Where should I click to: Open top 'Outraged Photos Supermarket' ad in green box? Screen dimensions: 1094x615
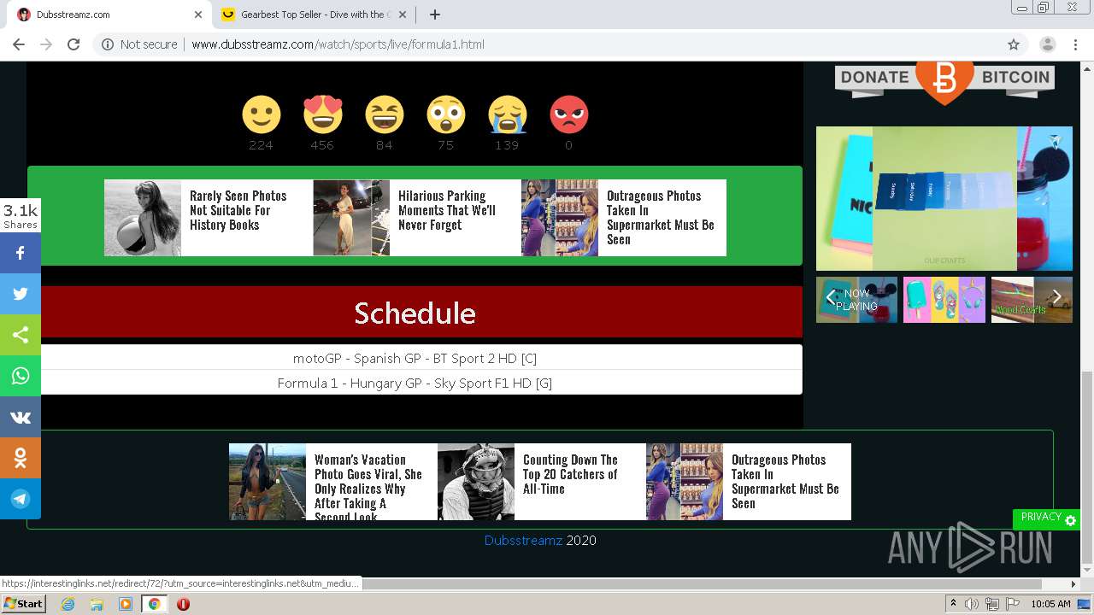[x=624, y=218]
